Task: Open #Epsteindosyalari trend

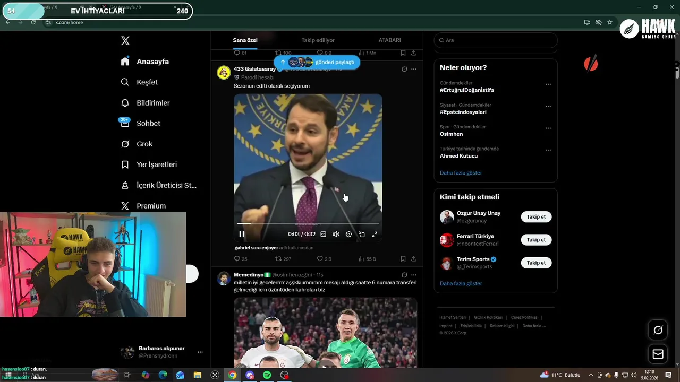Action: point(463,112)
